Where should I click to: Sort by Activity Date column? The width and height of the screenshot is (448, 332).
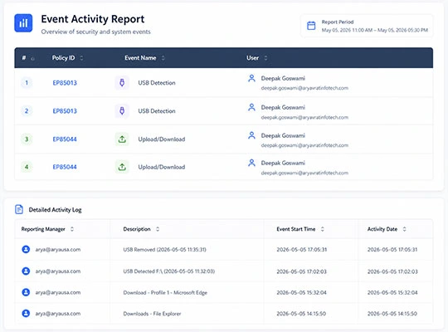404,229
